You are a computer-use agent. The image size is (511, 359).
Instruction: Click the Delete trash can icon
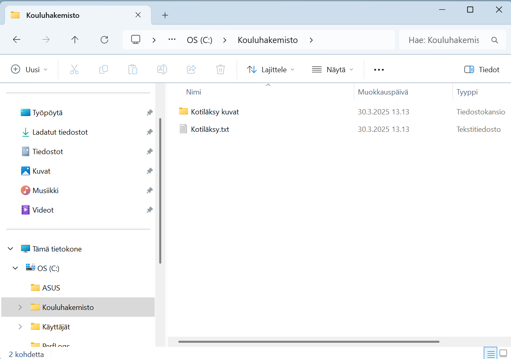click(221, 69)
